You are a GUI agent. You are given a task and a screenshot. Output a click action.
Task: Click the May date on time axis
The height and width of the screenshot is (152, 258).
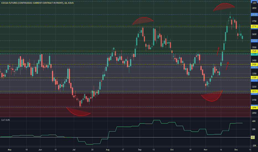(9, 150)
